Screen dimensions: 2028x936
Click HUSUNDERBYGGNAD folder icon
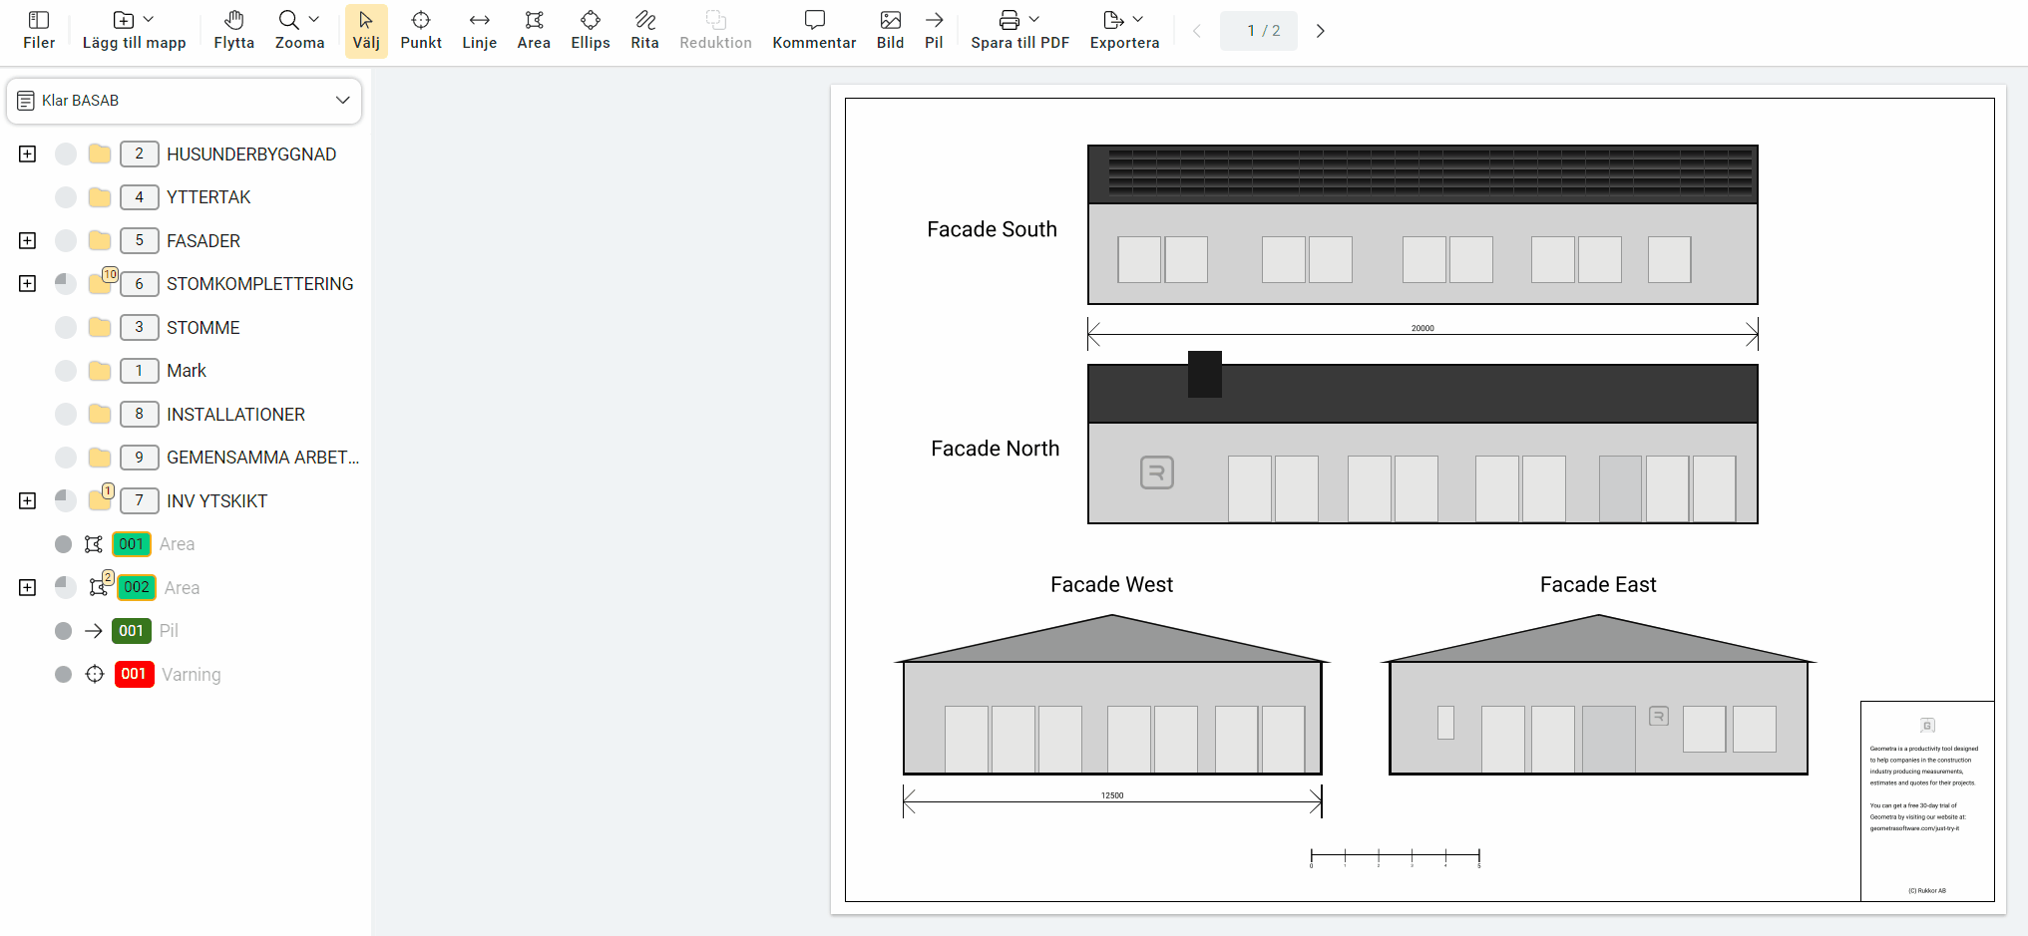(x=100, y=154)
